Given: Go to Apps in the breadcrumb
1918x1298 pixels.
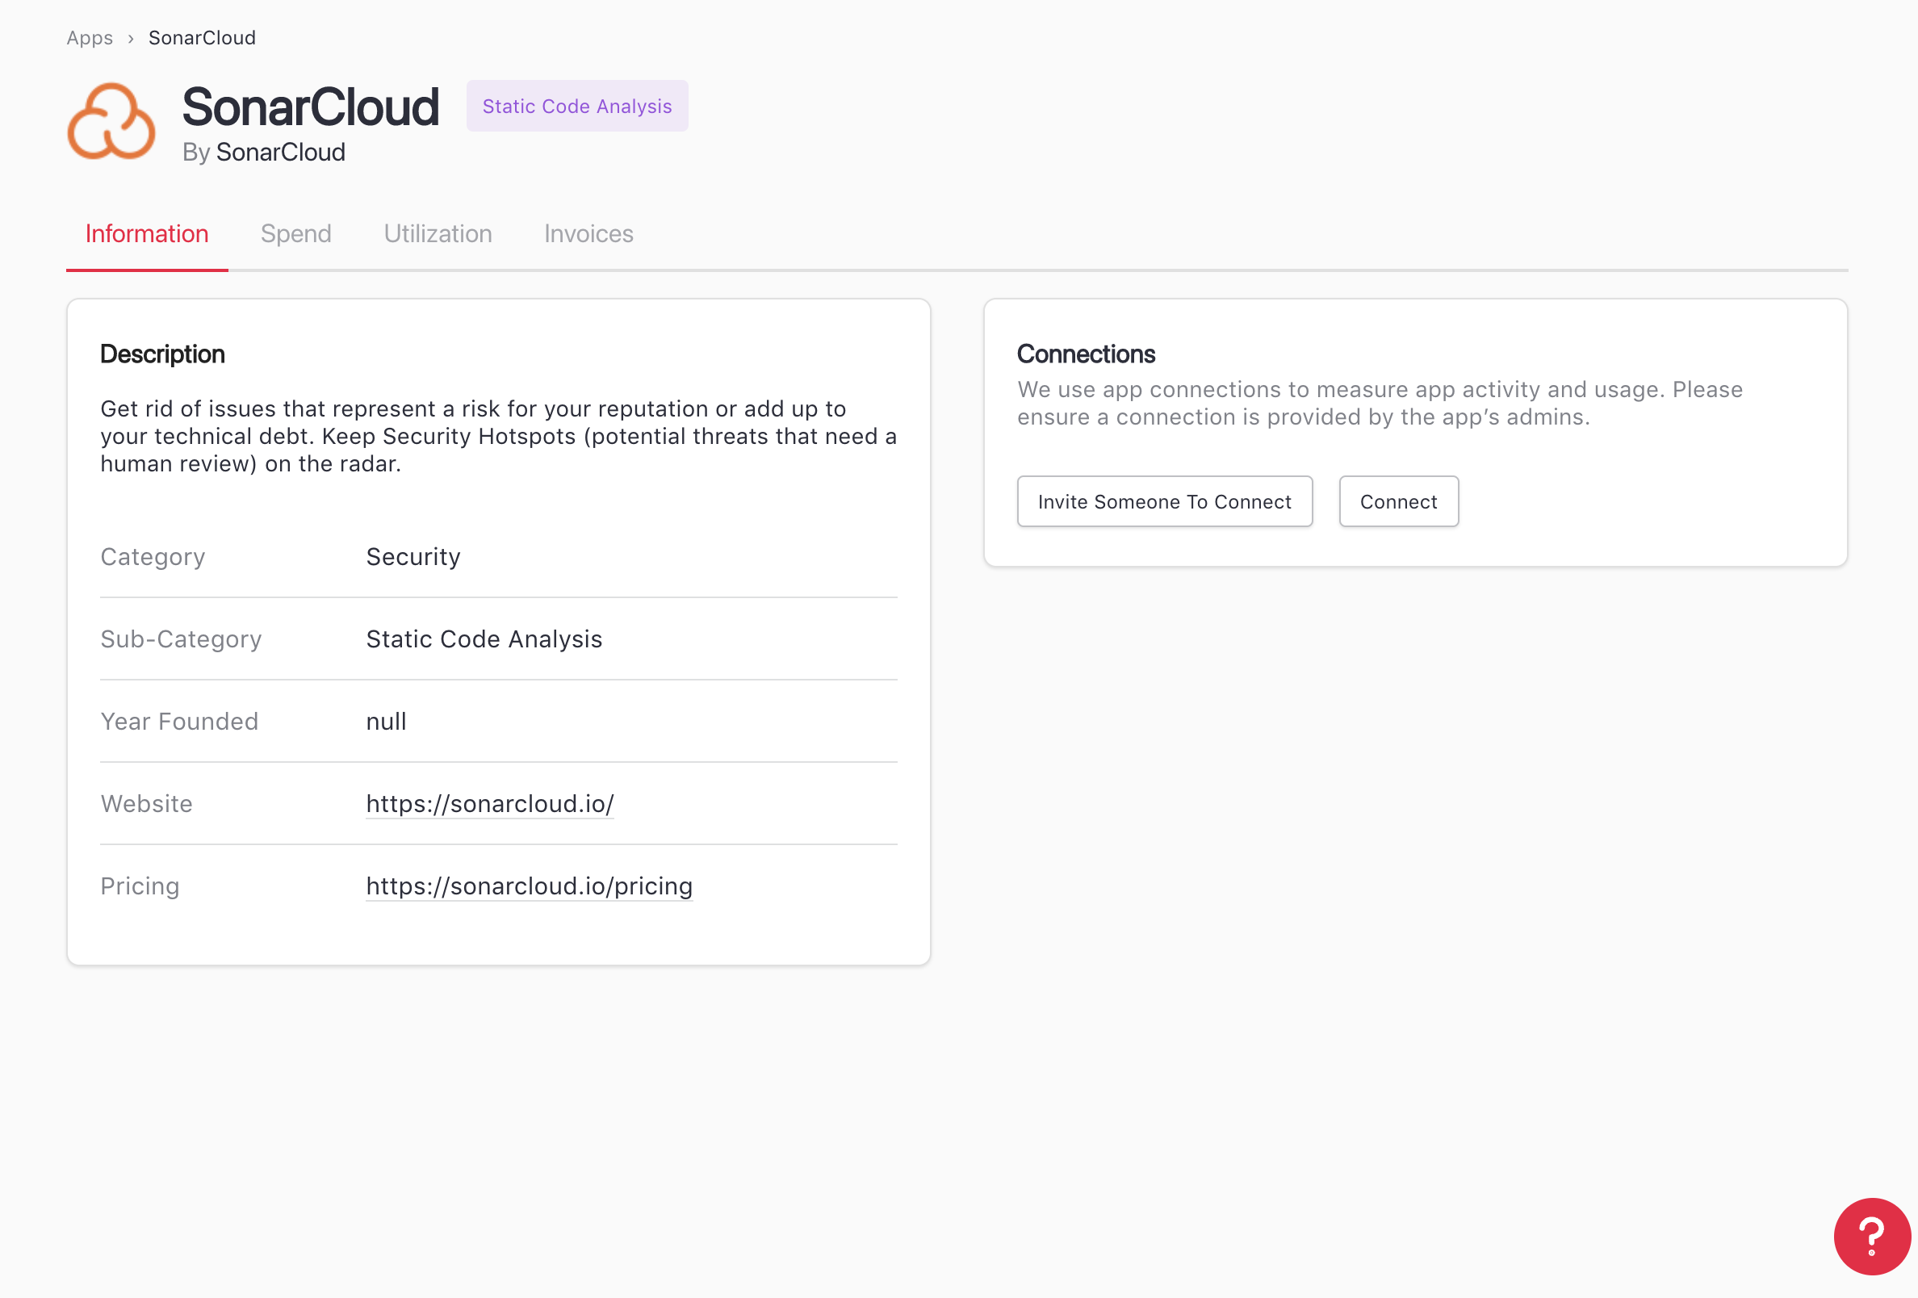Looking at the screenshot, I should [89, 38].
